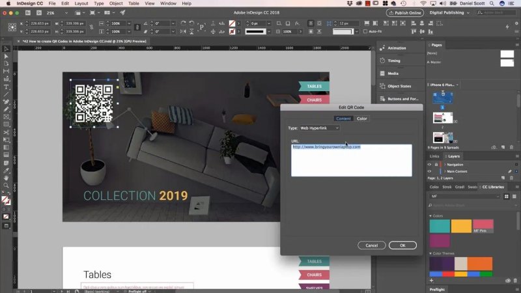This screenshot has height=293, width=521.
Task: Switch to the Links panel tab
Action: pos(434,156)
